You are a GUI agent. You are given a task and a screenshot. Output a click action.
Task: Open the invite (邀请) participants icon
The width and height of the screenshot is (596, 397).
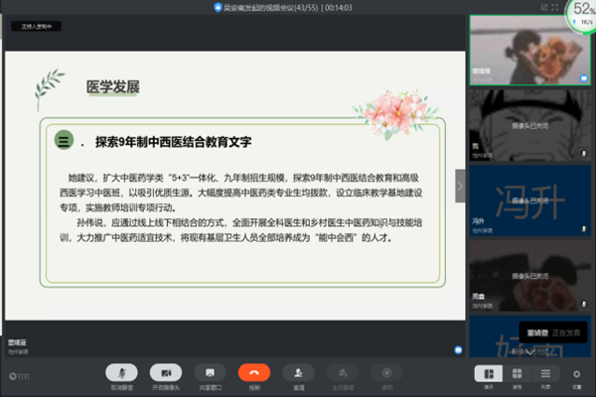pos(298,372)
